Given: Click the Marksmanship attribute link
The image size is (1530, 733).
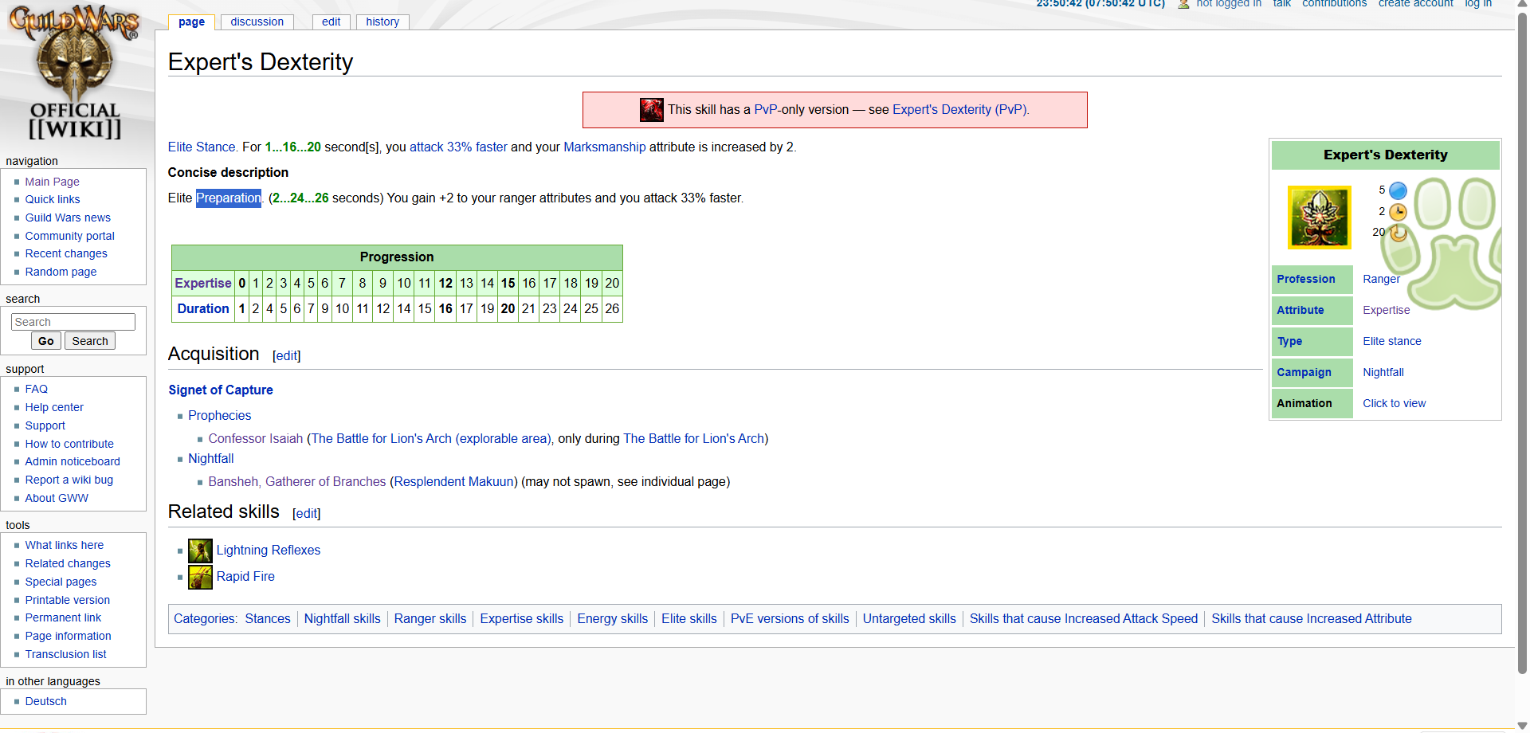Looking at the screenshot, I should click(x=604, y=147).
